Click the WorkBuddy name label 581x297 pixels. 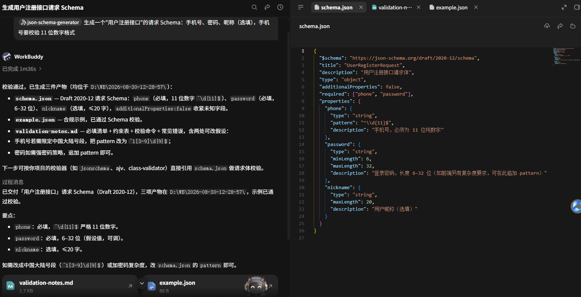[x=29, y=56]
